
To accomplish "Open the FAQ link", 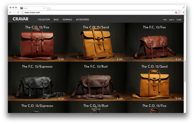I will coord(165,20).
